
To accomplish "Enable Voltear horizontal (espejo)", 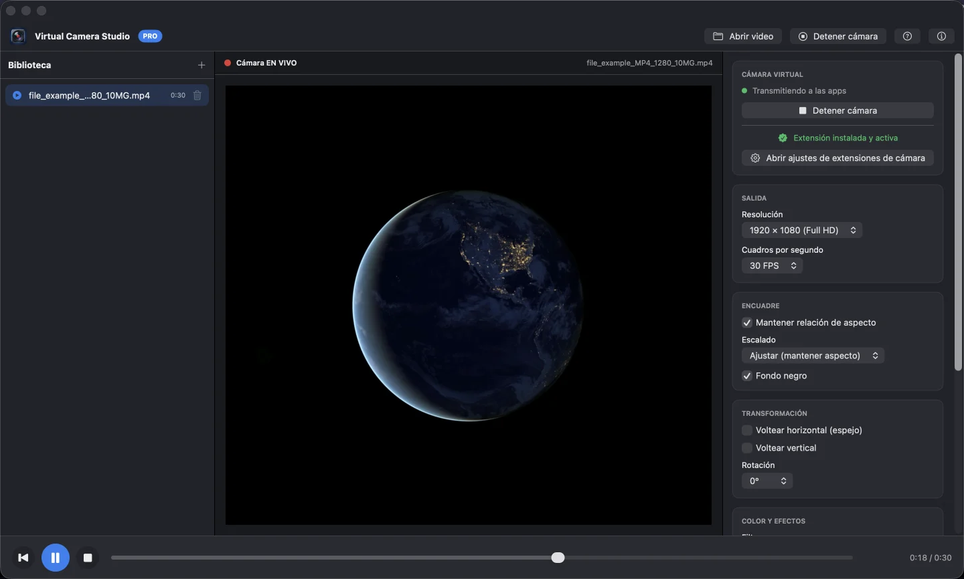I will 747,430.
